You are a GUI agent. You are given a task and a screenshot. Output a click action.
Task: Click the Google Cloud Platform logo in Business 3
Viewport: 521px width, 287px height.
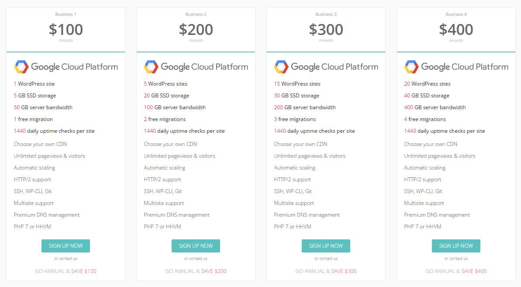pos(326,67)
